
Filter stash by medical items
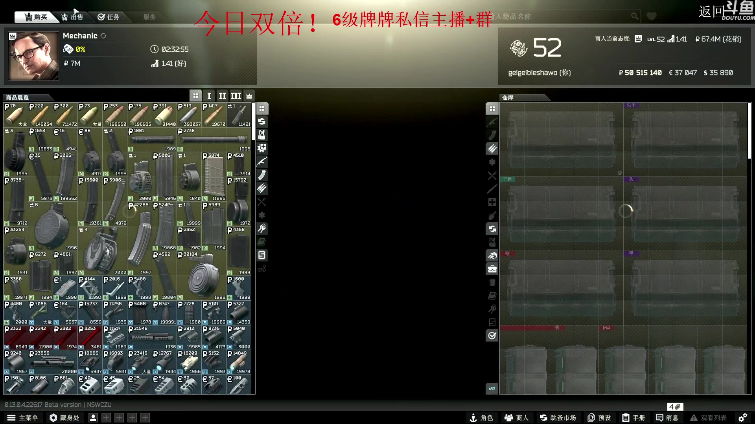492,202
